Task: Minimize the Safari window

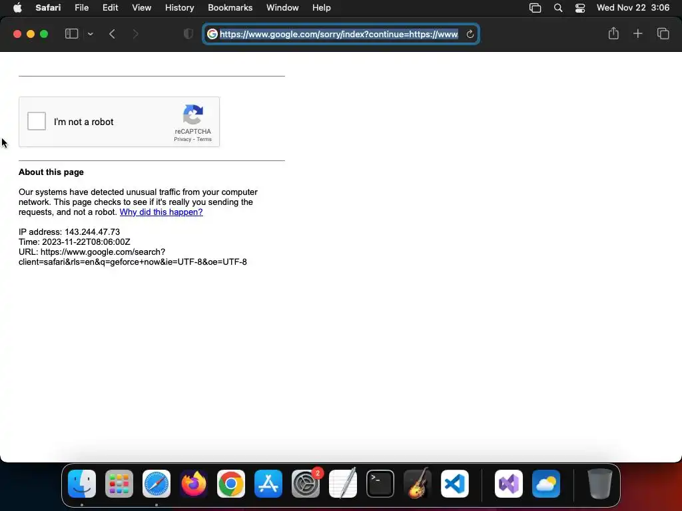Action: tap(31, 34)
